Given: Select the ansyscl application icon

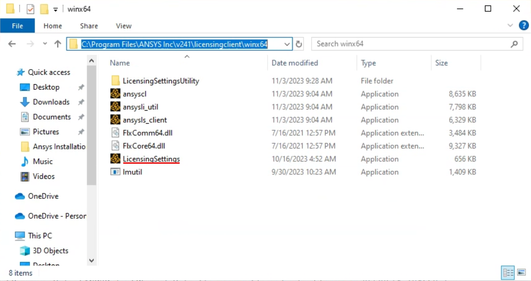Looking at the screenshot, I should tap(115, 94).
